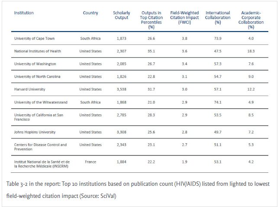This screenshot has width=280, height=207.
Task: Click Academic-Corporate Collaboration header
Action: 251,20
